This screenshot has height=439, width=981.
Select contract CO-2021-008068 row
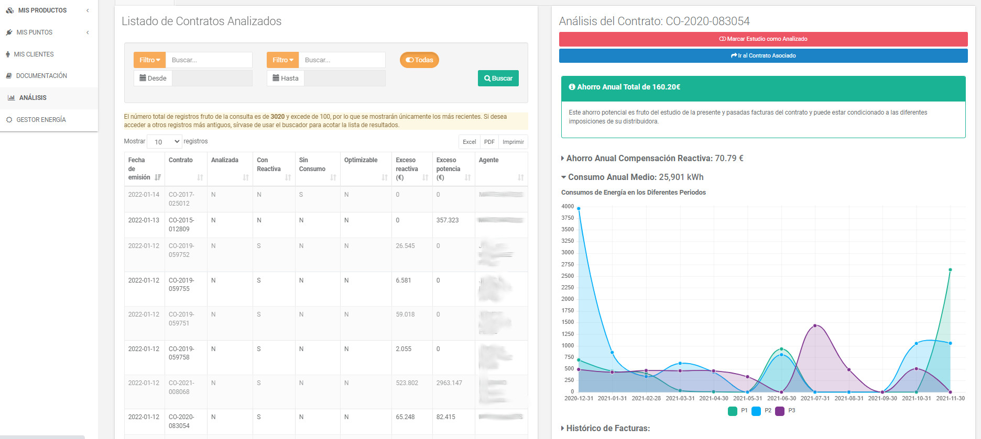326,392
